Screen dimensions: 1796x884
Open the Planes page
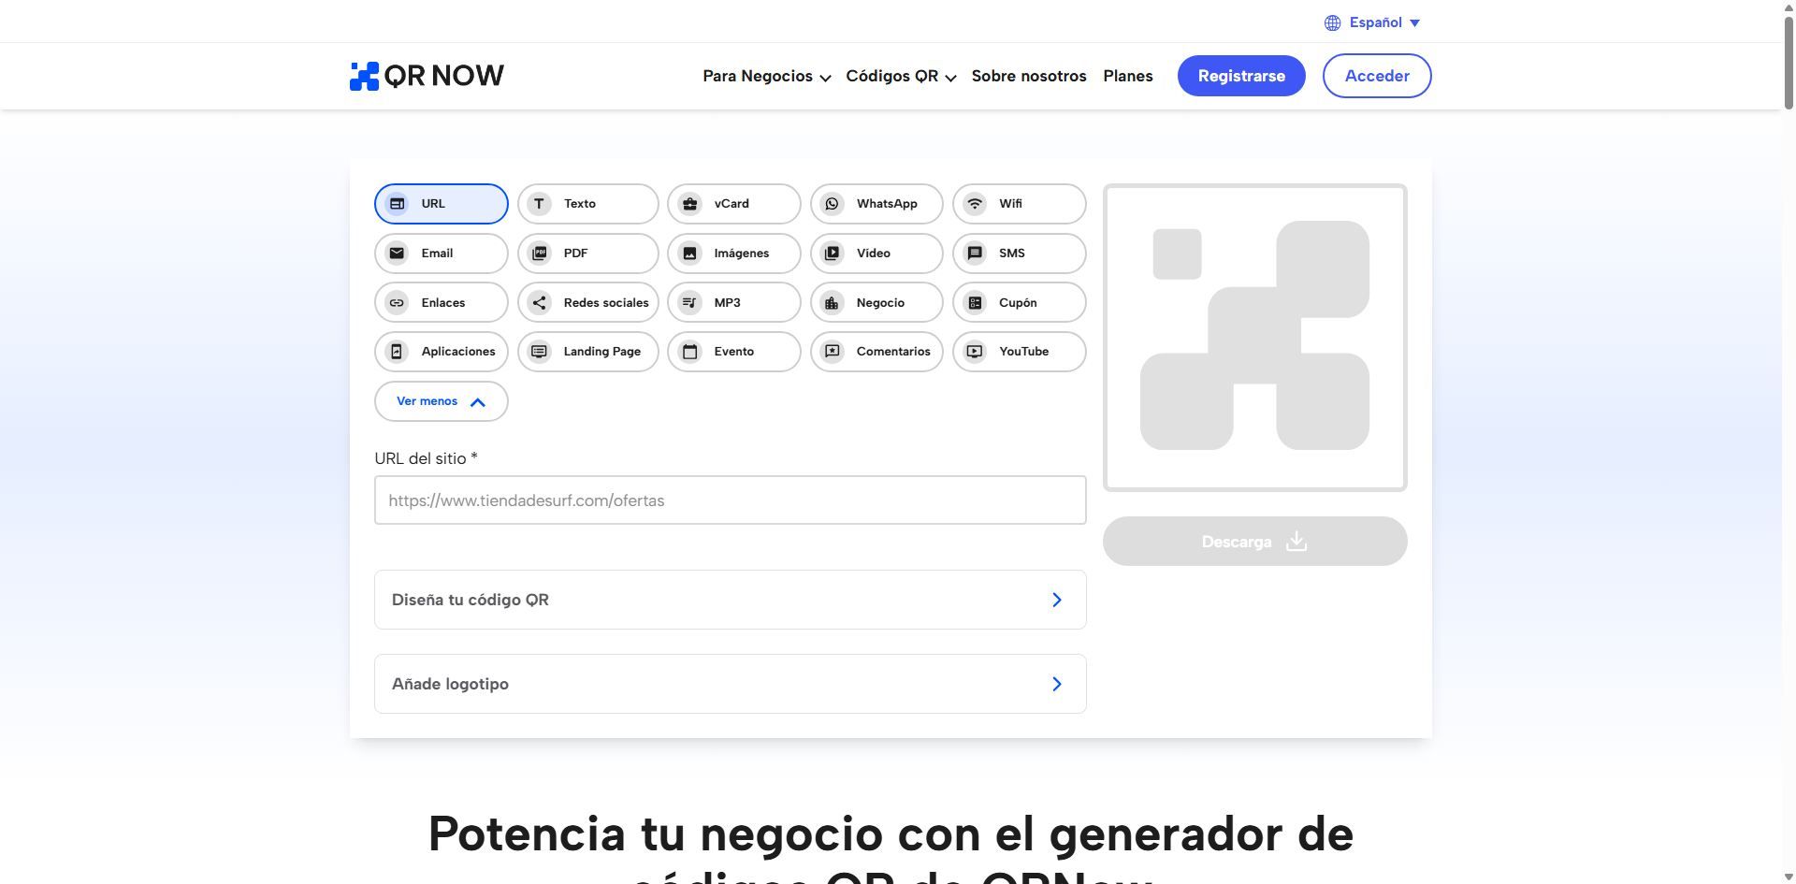(x=1128, y=77)
